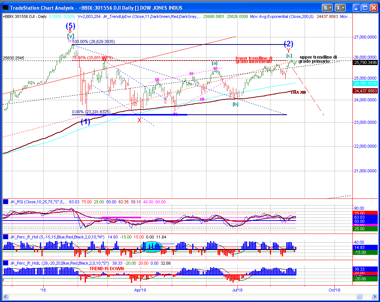Viewport: 380px width, 302px height.
Task: Click the Jul'18 date axis label
Action: [237, 290]
